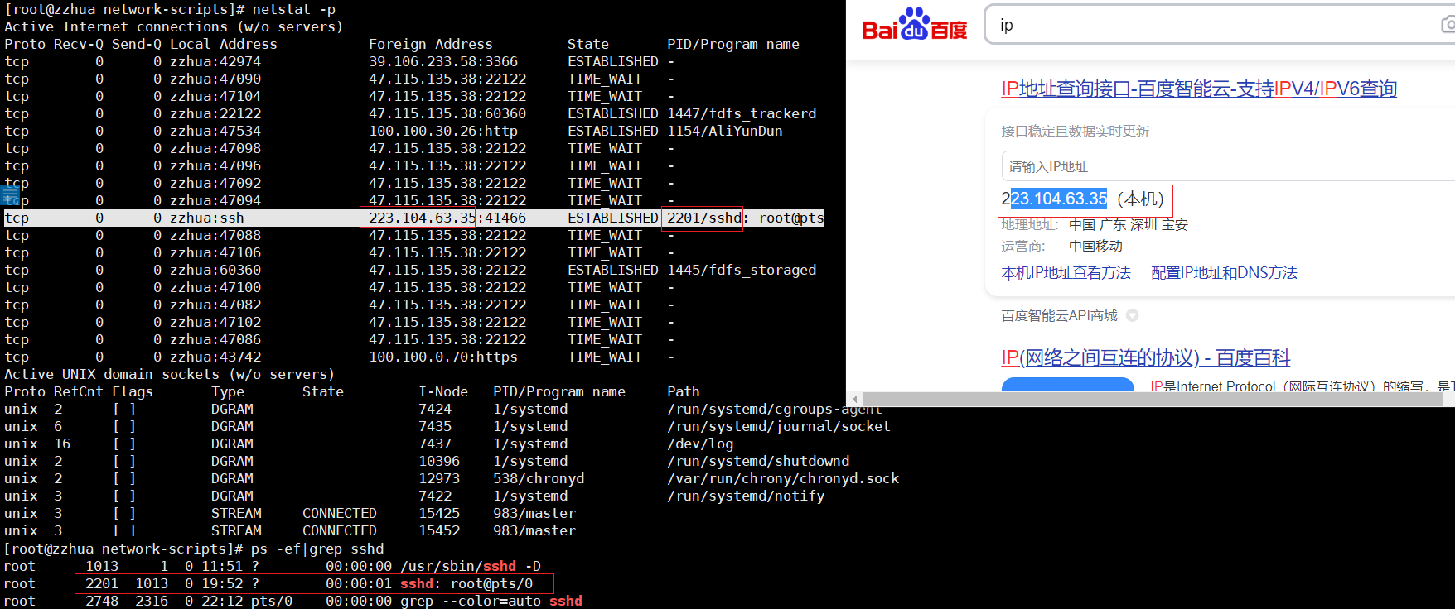Click the /usr/sbin/sshd -D process text
This screenshot has width=1455, height=609.
(471, 566)
